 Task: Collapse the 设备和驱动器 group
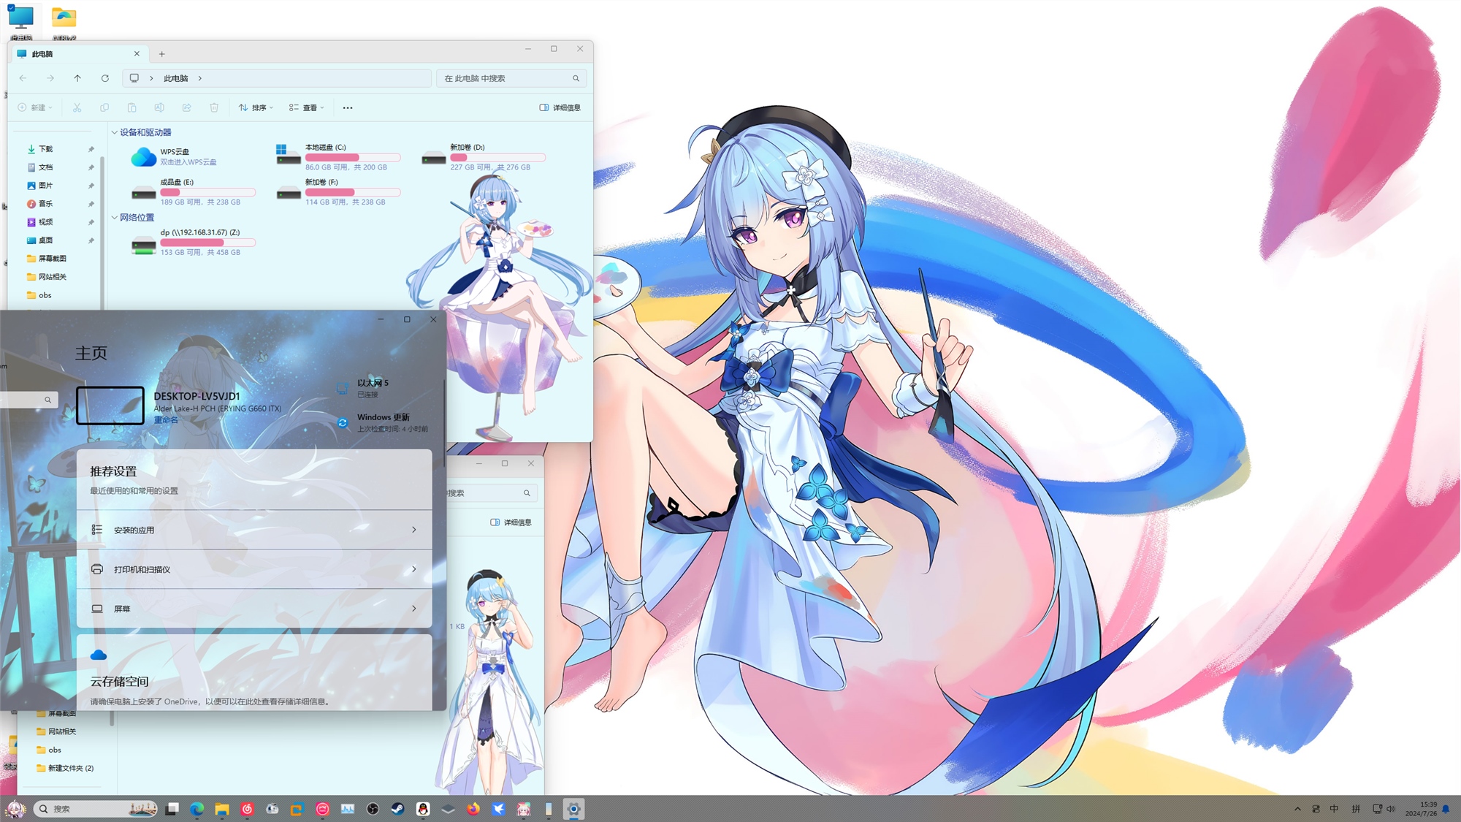[x=115, y=132]
